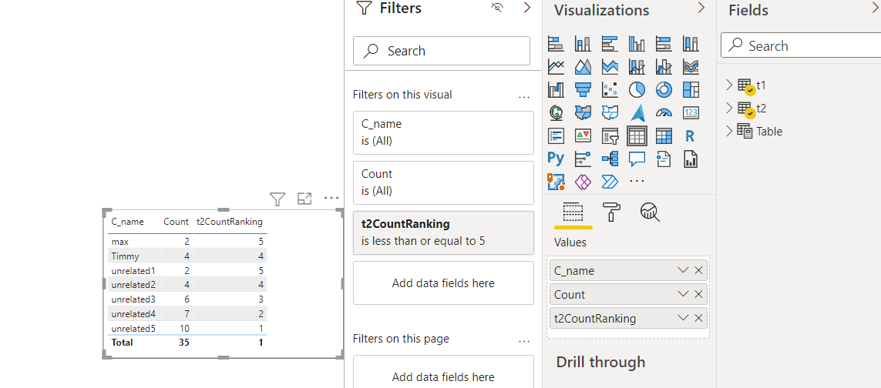Screen dimensions: 881x388
Task: Select the Matrix visual
Action: coord(664,135)
